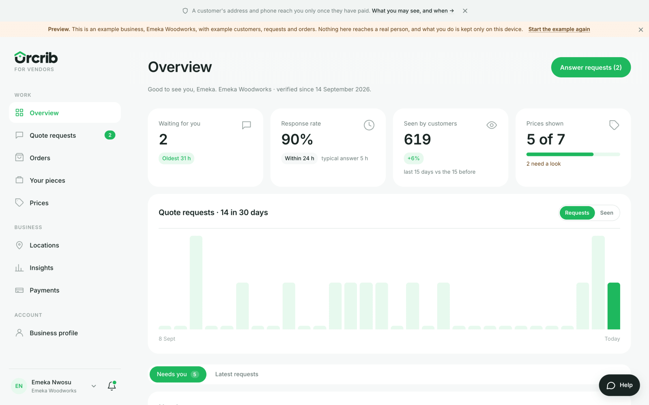Screen dimensions: 649x405
Task: Click the Payments card icon
Action: point(19,290)
